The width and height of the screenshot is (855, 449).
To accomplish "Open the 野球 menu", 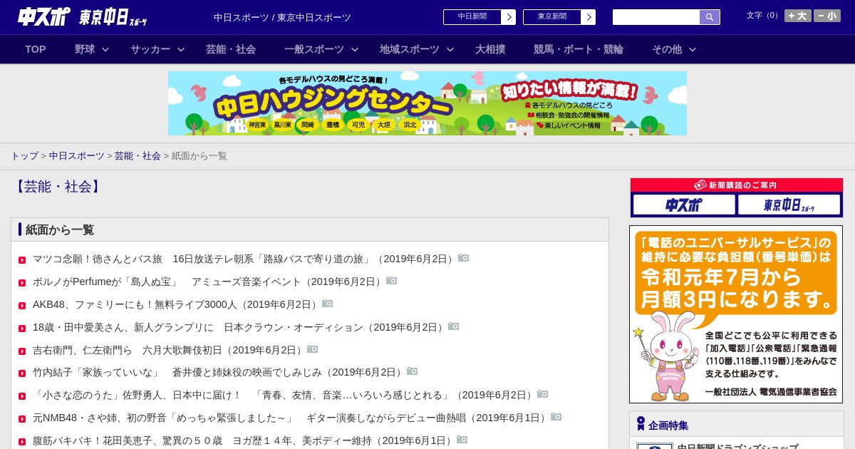I will (x=85, y=49).
